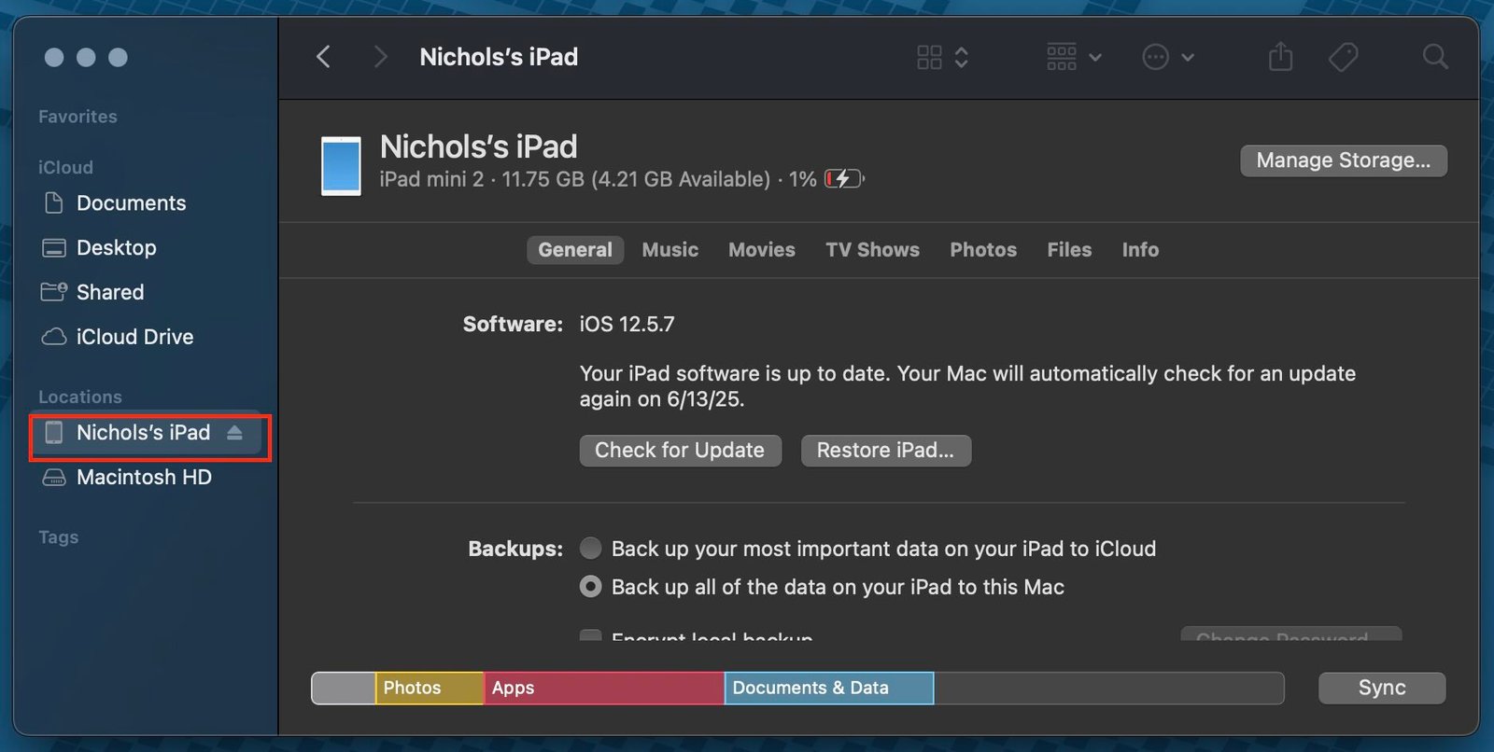This screenshot has width=1494, height=752.
Task: Switch to the General tab
Action: (575, 250)
